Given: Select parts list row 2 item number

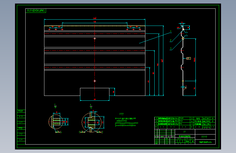Looking at the screenshot, I should click(156, 121).
